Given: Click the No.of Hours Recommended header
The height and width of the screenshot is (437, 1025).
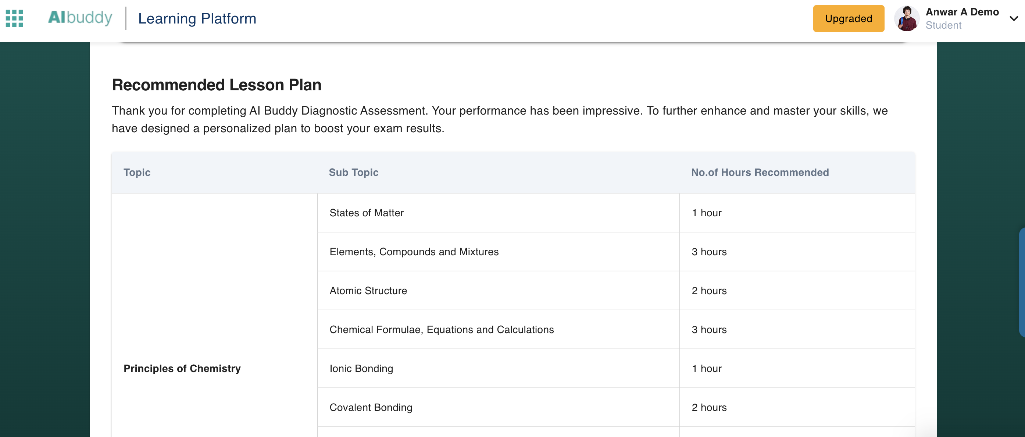Looking at the screenshot, I should point(759,172).
